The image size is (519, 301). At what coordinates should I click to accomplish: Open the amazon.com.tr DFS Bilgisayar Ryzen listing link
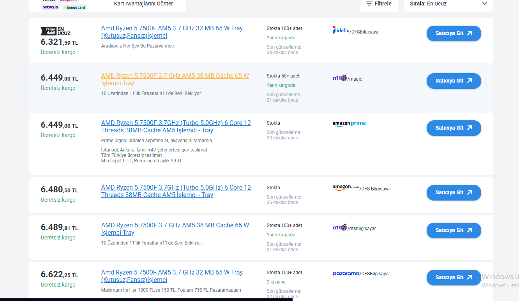tap(176, 191)
